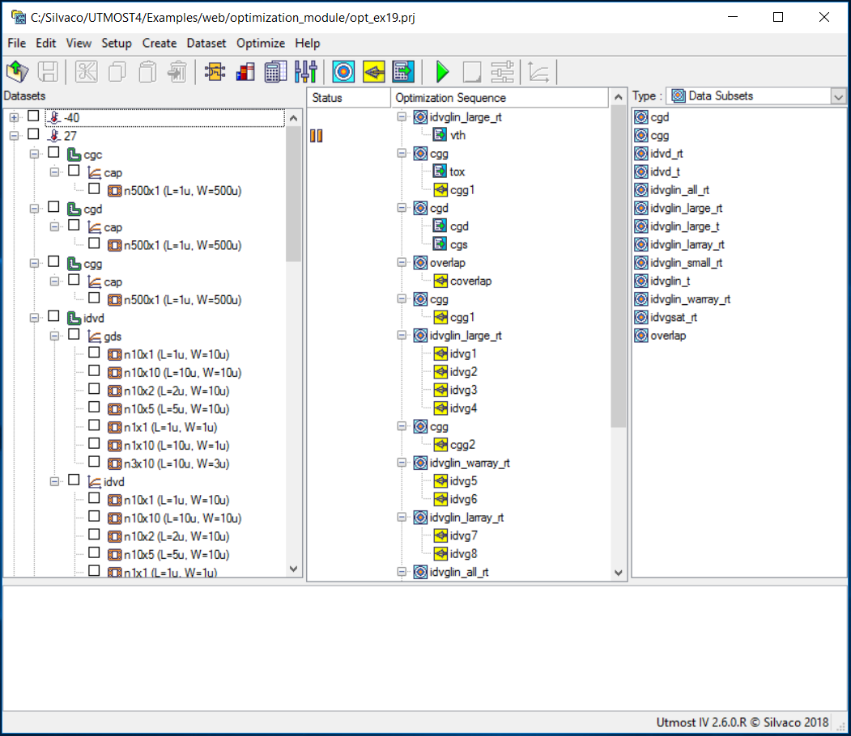The image size is (851, 736).
Task: Click the stop square toolbar icon
Action: pyautogui.click(x=472, y=71)
